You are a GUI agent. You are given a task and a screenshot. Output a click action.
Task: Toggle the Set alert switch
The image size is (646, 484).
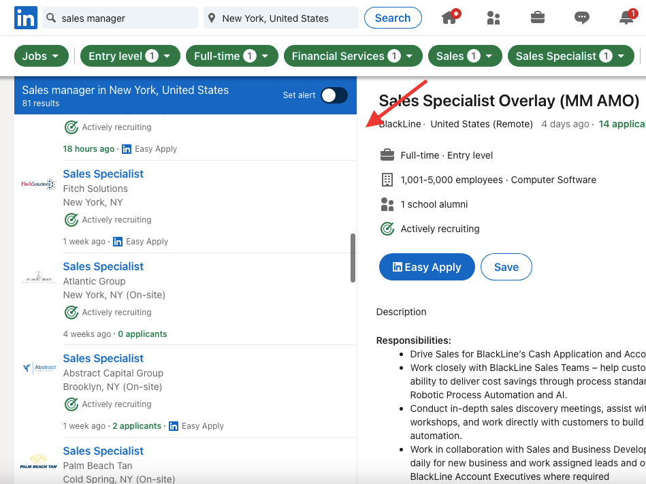(x=334, y=95)
